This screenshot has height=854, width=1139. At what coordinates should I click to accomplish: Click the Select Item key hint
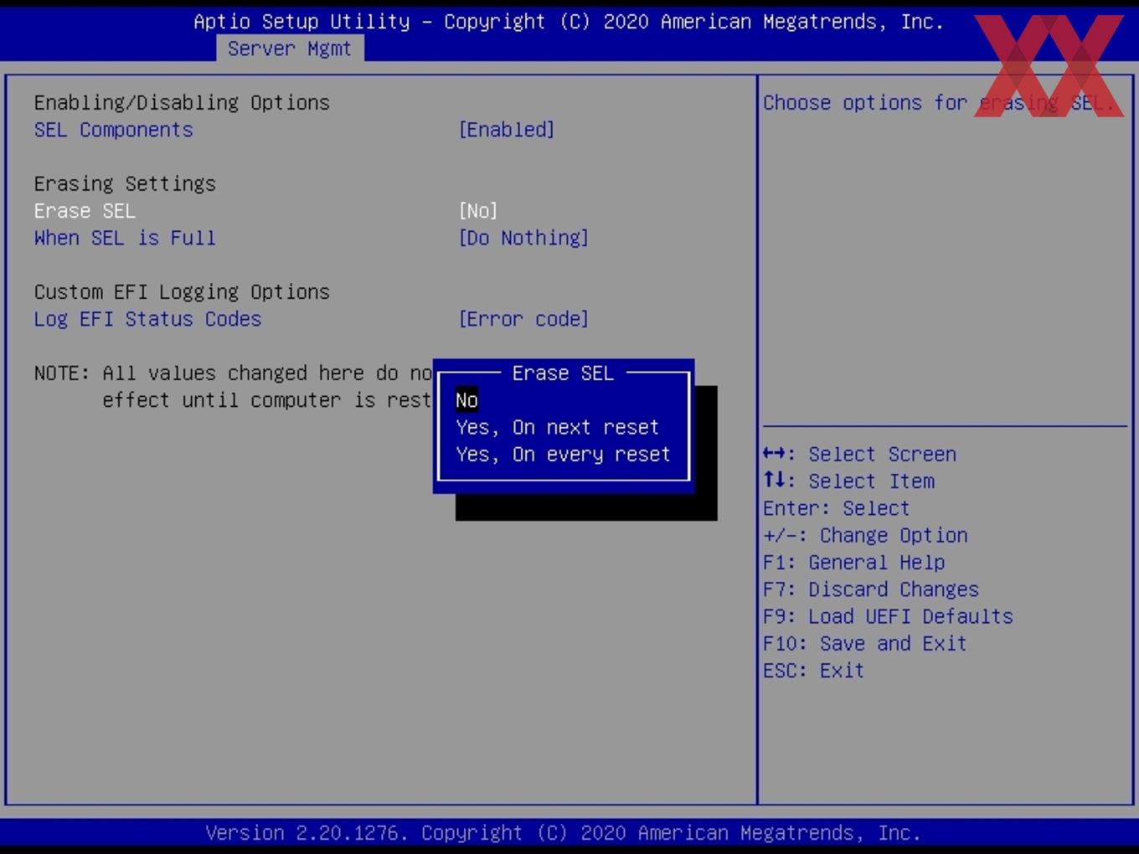click(848, 481)
